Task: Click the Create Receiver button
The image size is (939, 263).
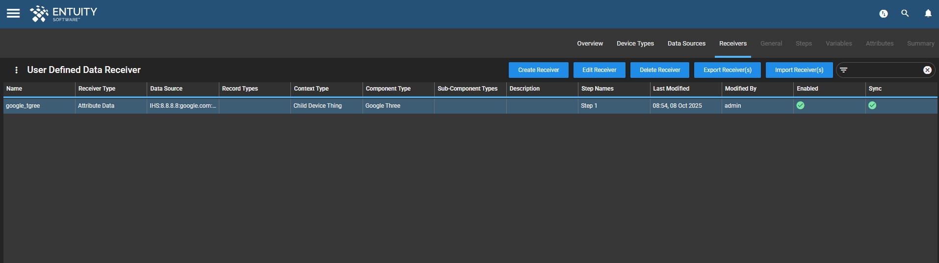Action: click(538, 70)
